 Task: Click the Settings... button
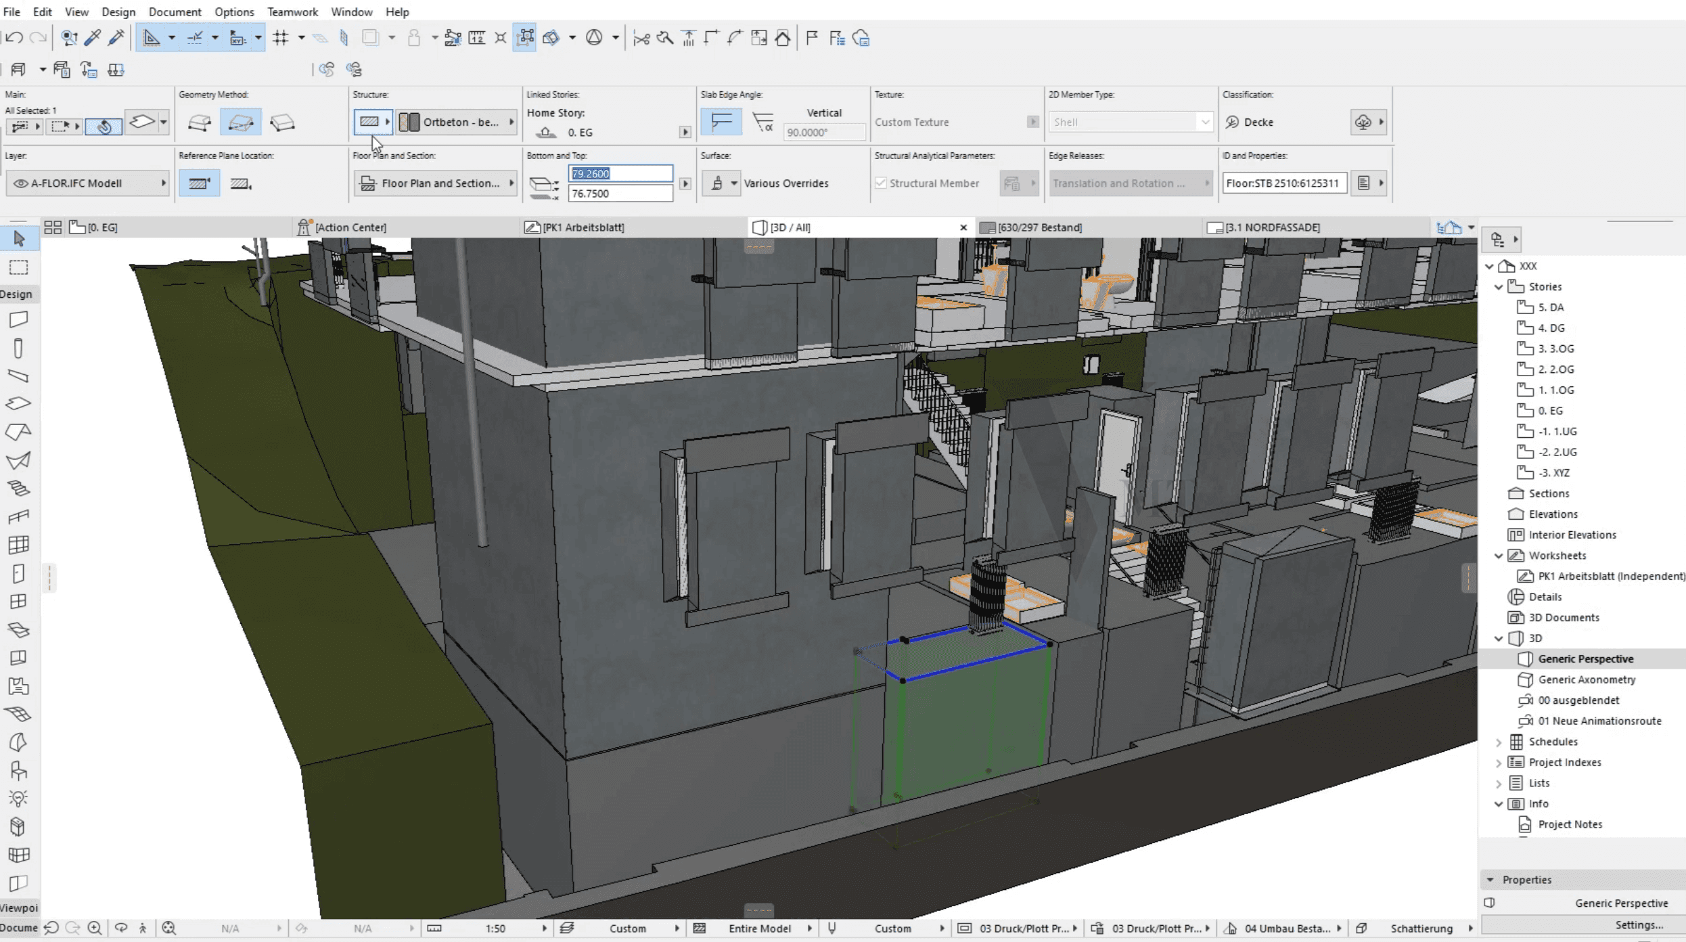click(1638, 924)
